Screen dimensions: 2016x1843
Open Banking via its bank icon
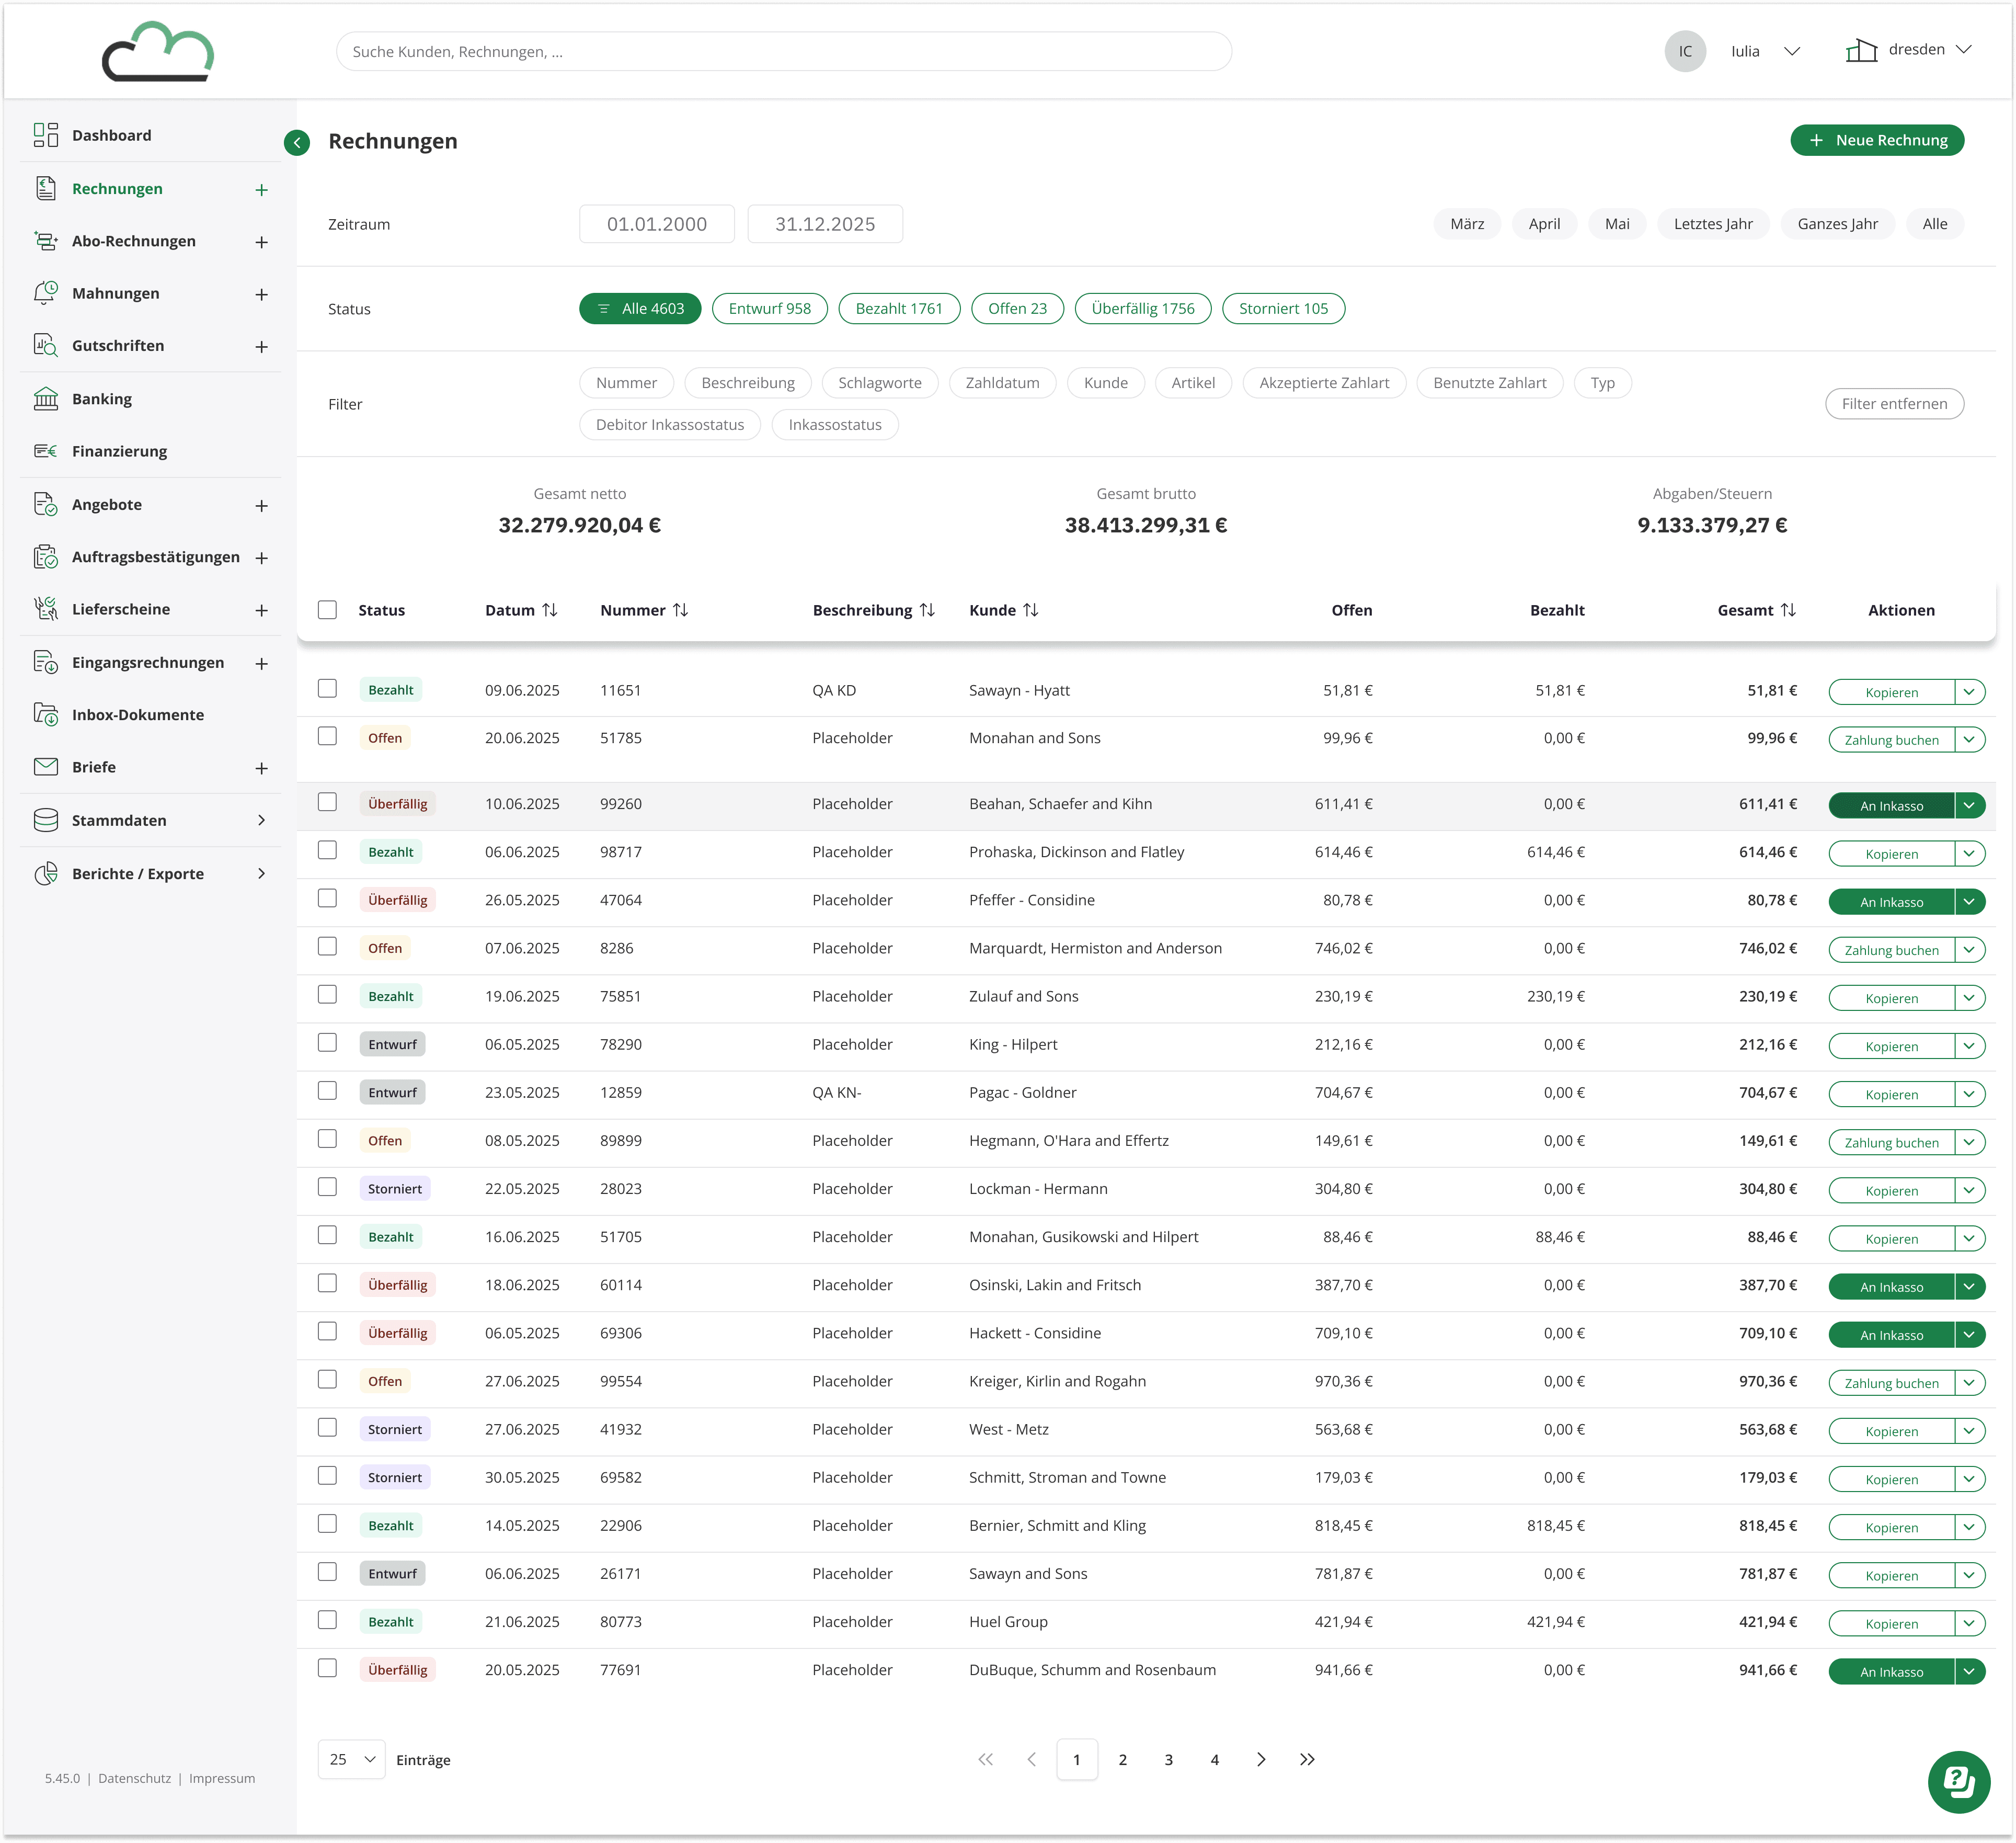(x=46, y=399)
